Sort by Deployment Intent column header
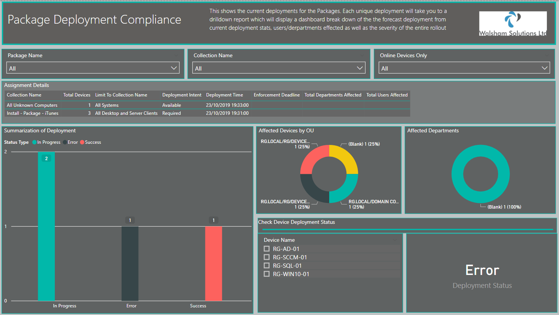 [182, 95]
